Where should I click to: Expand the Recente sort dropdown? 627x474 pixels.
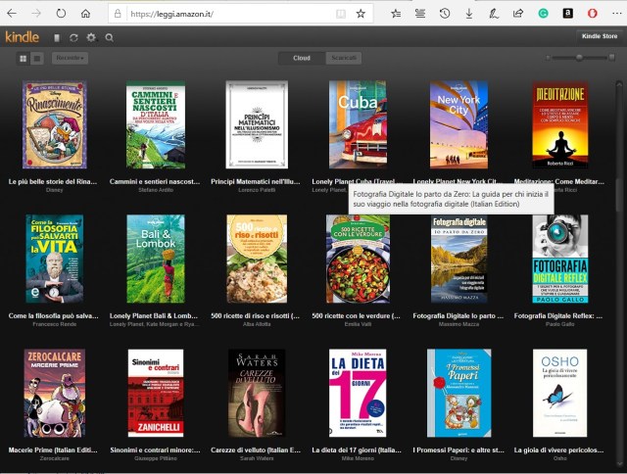[x=71, y=59]
